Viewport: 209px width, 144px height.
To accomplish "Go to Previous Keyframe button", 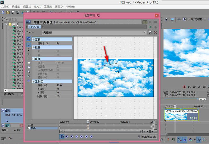I will coord(72,136).
